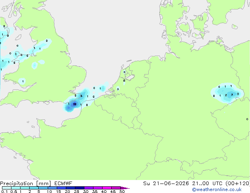Screen dimensions: 250x193
Task: Click the "Su 21-06-2026" forecast date
Action: coord(166,184)
